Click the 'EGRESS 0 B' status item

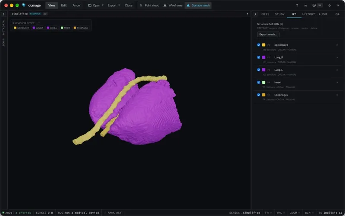44,213
